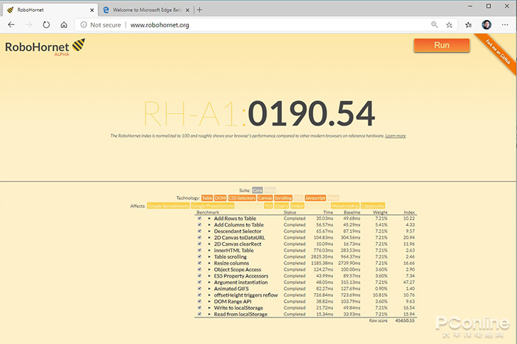Expand Read from localStorage details arrow
517x344 pixels.
(209, 314)
